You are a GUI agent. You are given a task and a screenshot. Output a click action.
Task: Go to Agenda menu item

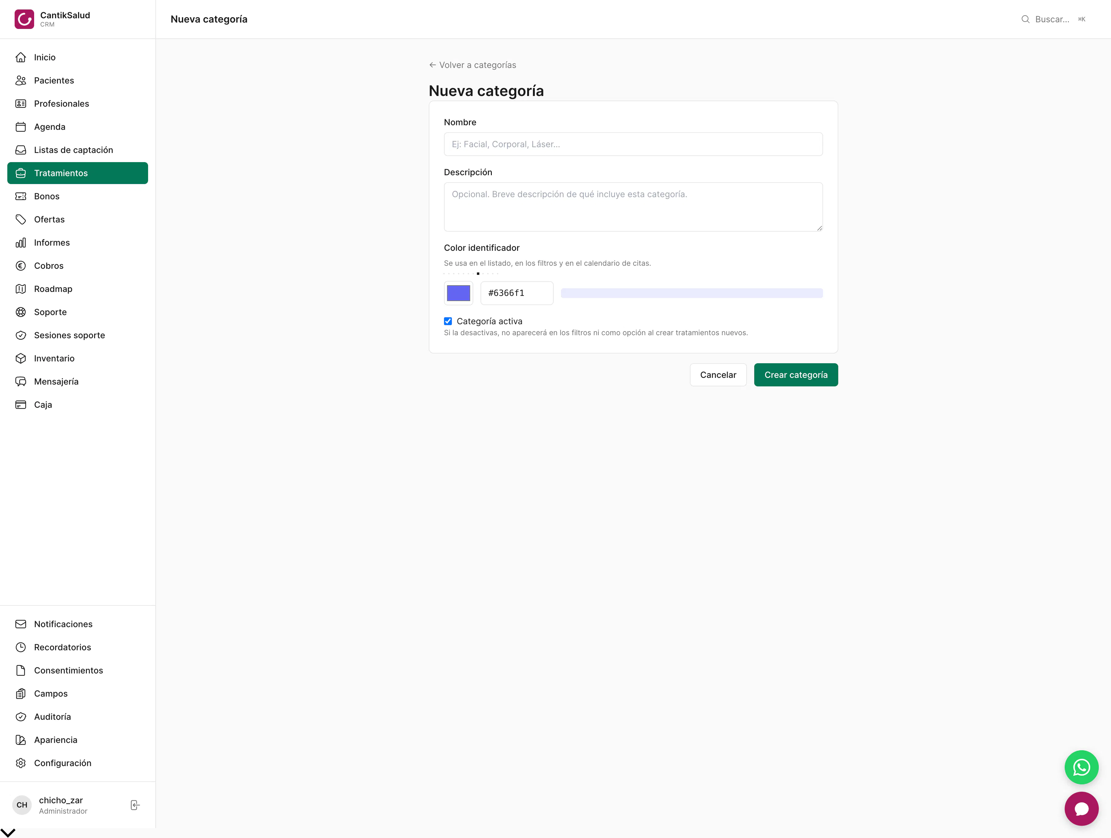click(78, 126)
